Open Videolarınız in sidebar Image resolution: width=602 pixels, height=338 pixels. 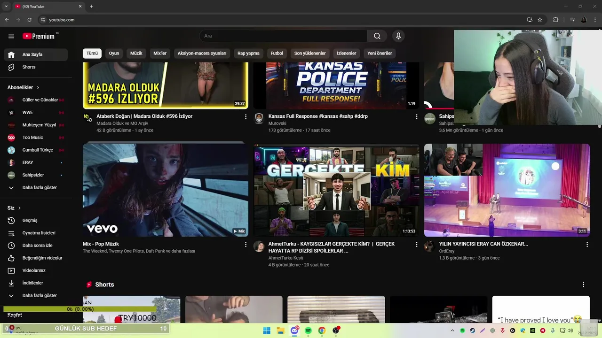(x=36, y=270)
